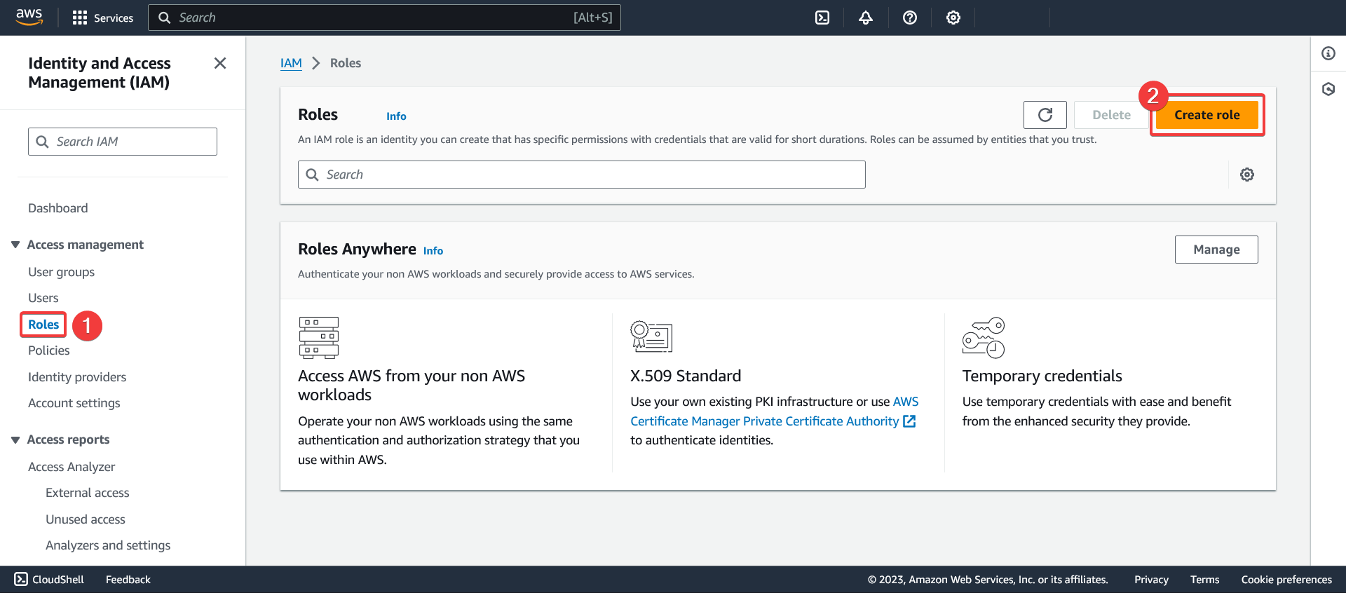
Task: Click 'Roles Anywhere' heading
Action: pos(357,250)
